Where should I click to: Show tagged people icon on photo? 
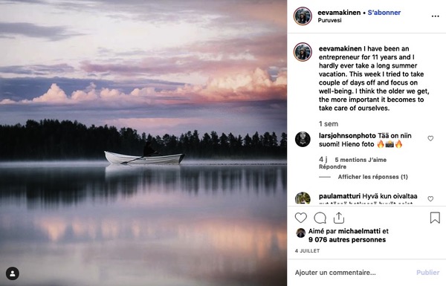click(13, 273)
